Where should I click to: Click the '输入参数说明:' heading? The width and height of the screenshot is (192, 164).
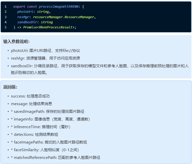click(16, 42)
